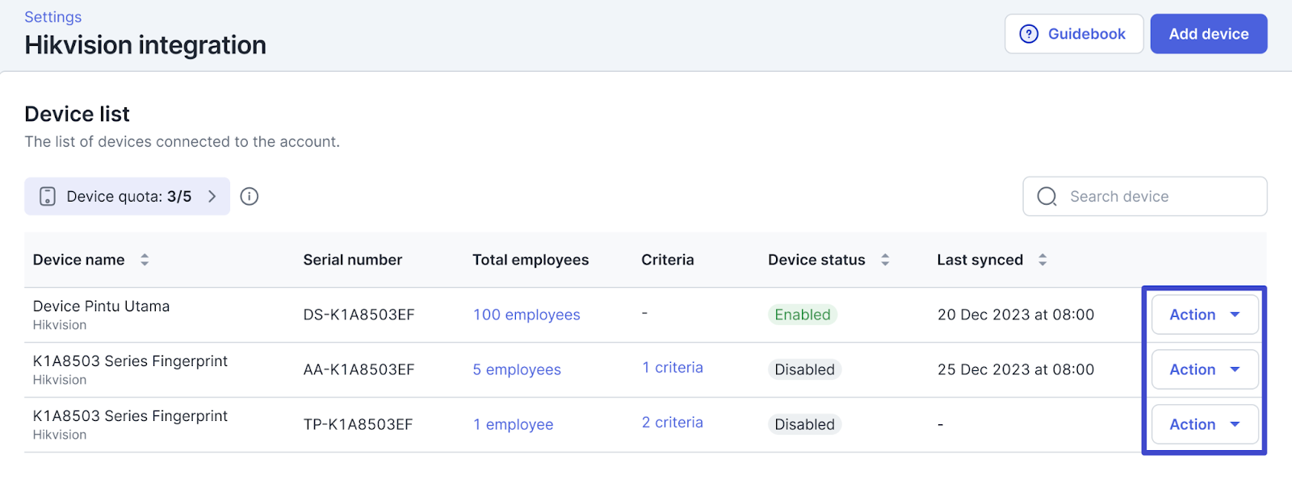Open Action dropdown for Device Pintu Utama
The height and width of the screenshot is (496, 1292).
point(1204,315)
